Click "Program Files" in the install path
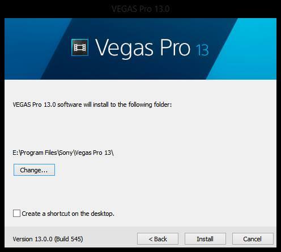The image size is (281, 252). coord(39,153)
